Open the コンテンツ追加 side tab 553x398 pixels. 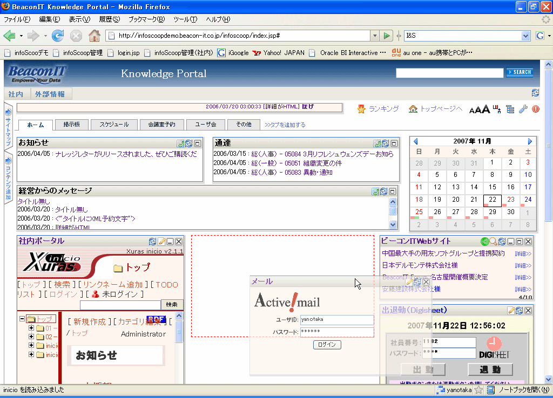(8, 178)
